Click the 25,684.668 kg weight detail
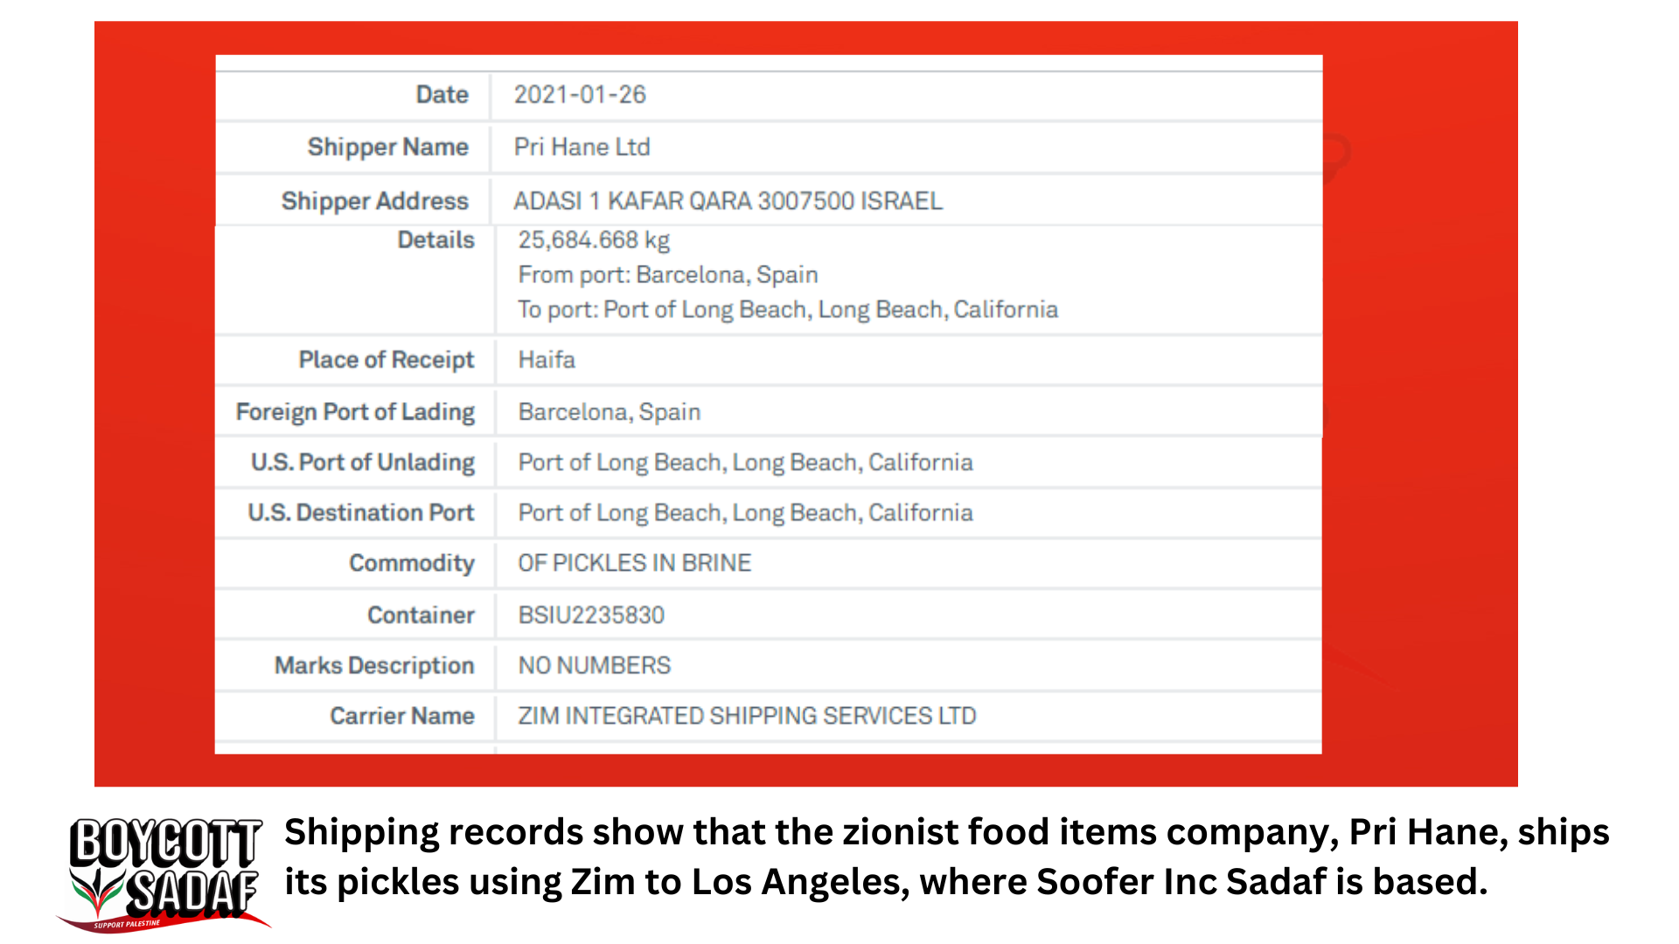 click(594, 240)
